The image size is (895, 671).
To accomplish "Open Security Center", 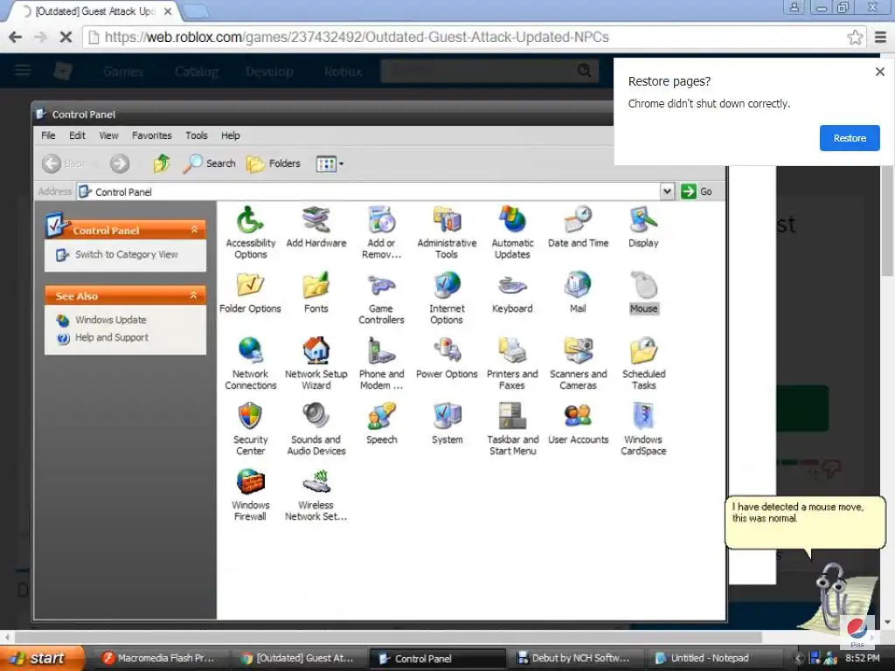I will 250,429.
